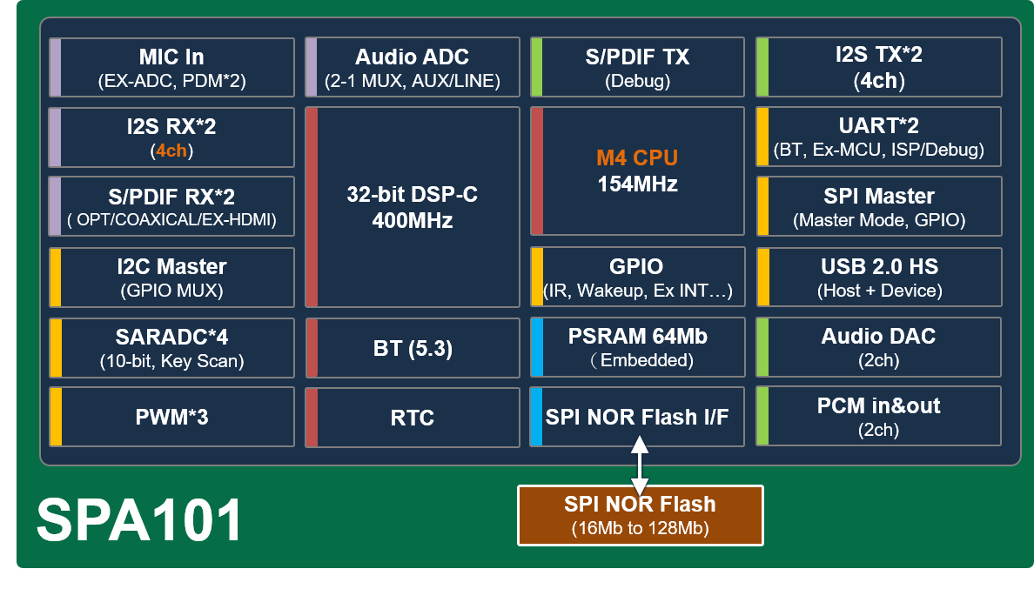Select the SARADC*4 block
Image resolution: width=1034 pixels, height=589 pixels.
coord(171,348)
